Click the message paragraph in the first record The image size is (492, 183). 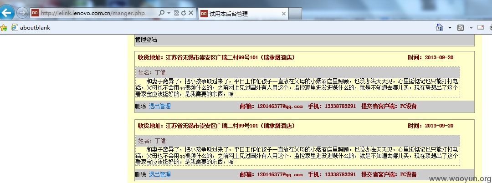click(297, 87)
